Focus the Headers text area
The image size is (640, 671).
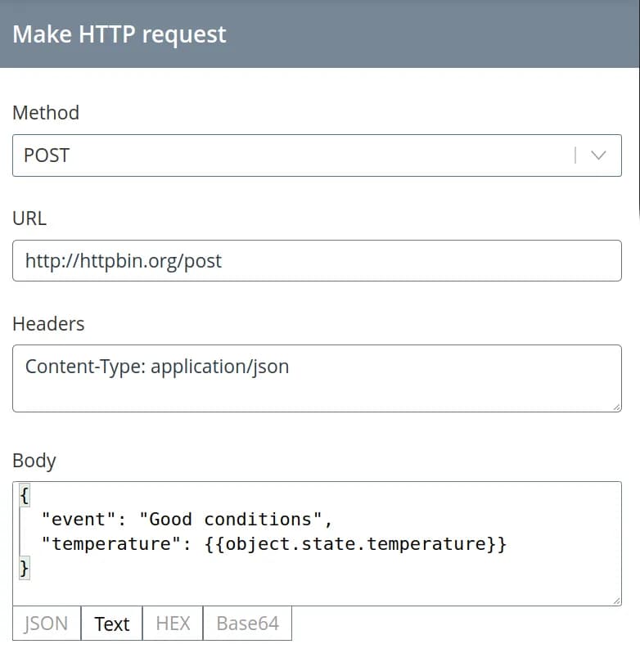(317, 378)
